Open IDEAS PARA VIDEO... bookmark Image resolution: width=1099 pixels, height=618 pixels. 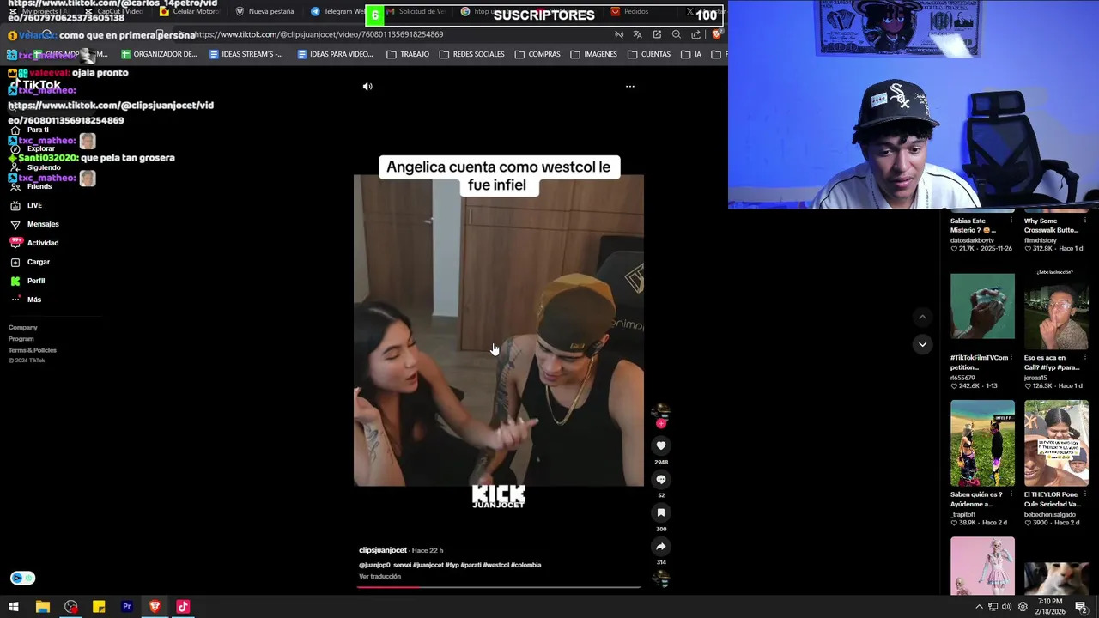click(x=335, y=54)
